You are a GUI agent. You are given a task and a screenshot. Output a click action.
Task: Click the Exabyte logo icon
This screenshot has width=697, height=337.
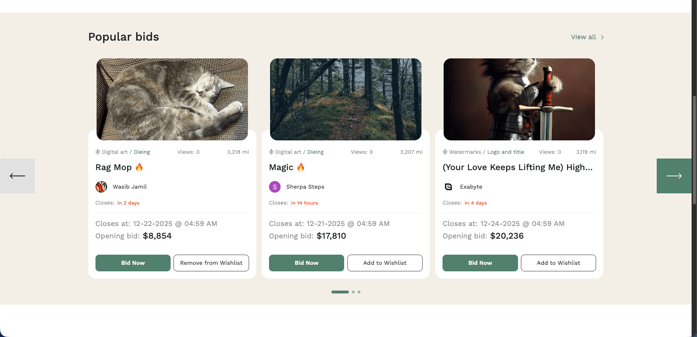(448, 187)
